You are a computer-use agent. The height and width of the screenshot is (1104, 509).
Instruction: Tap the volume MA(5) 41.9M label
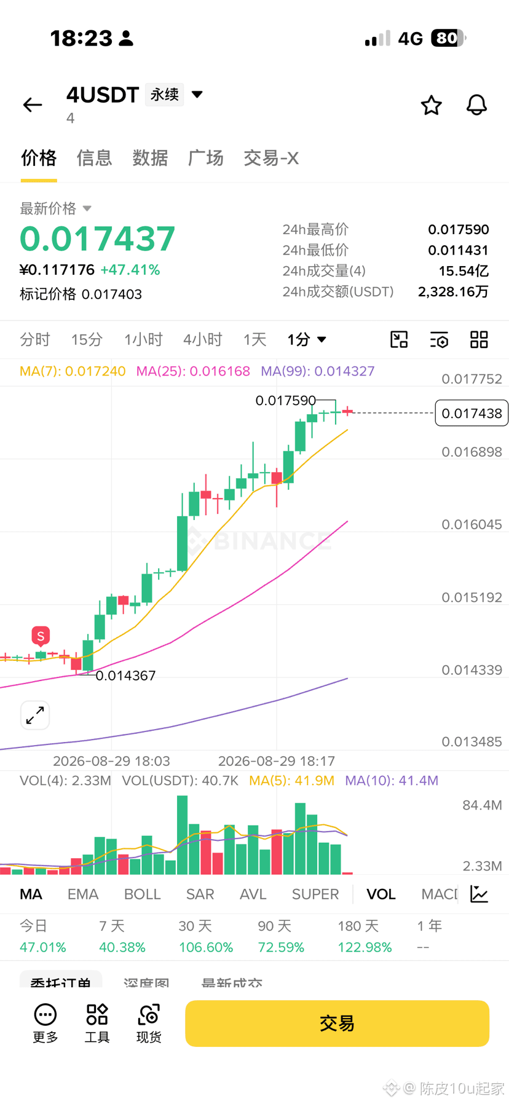pos(291,781)
